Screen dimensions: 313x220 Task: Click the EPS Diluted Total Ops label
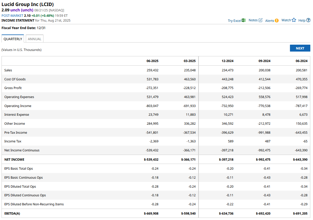20,186
